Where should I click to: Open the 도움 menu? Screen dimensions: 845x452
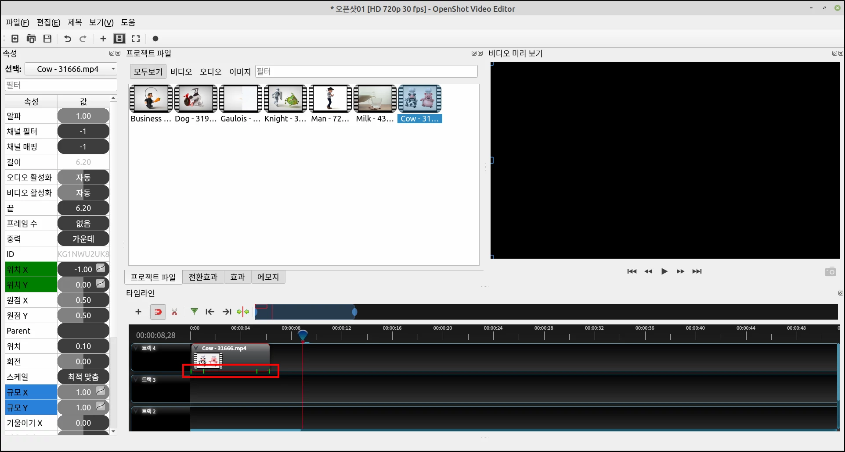(128, 22)
